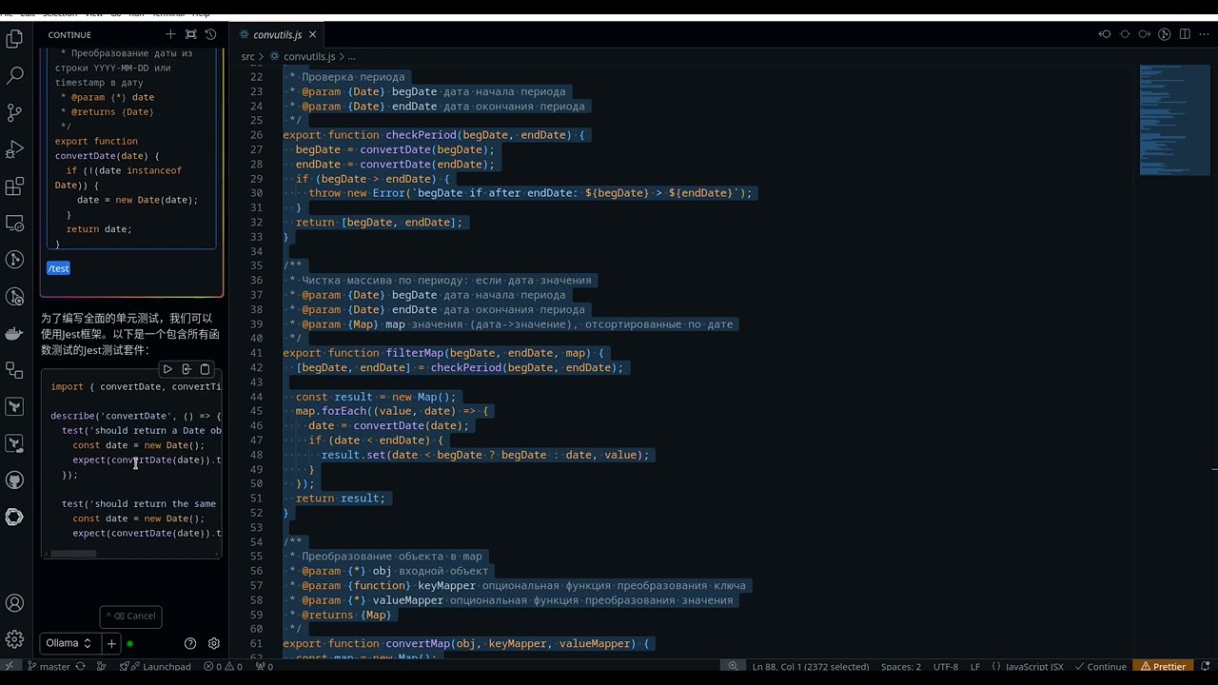Open the Remote Explorer view
The height and width of the screenshot is (685, 1218).
[x=14, y=223]
